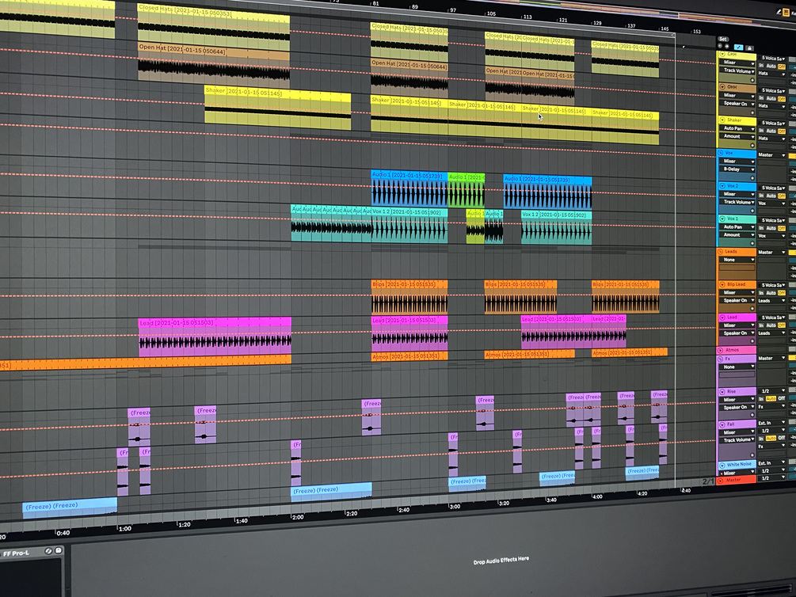Screen dimensions: 796x597
Task: Add automation lane on magenta Lead track
Action: [752, 341]
